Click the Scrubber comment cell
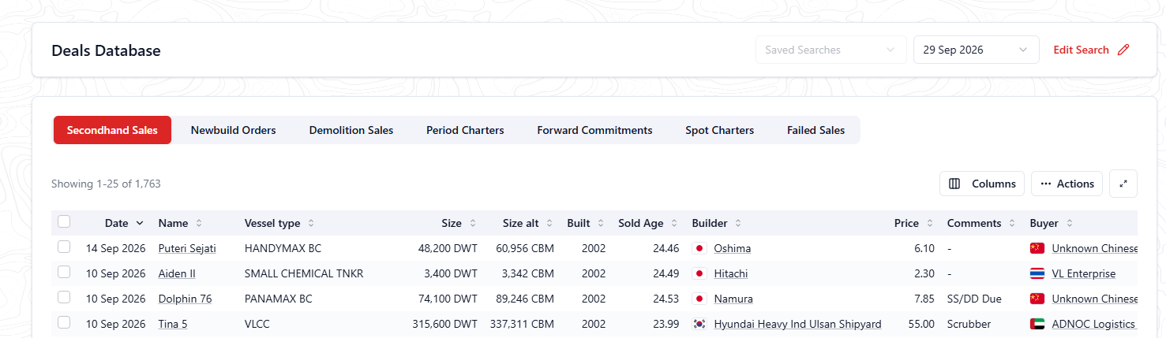Image resolution: width=1166 pixels, height=338 pixels. click(x=969, y=324)
